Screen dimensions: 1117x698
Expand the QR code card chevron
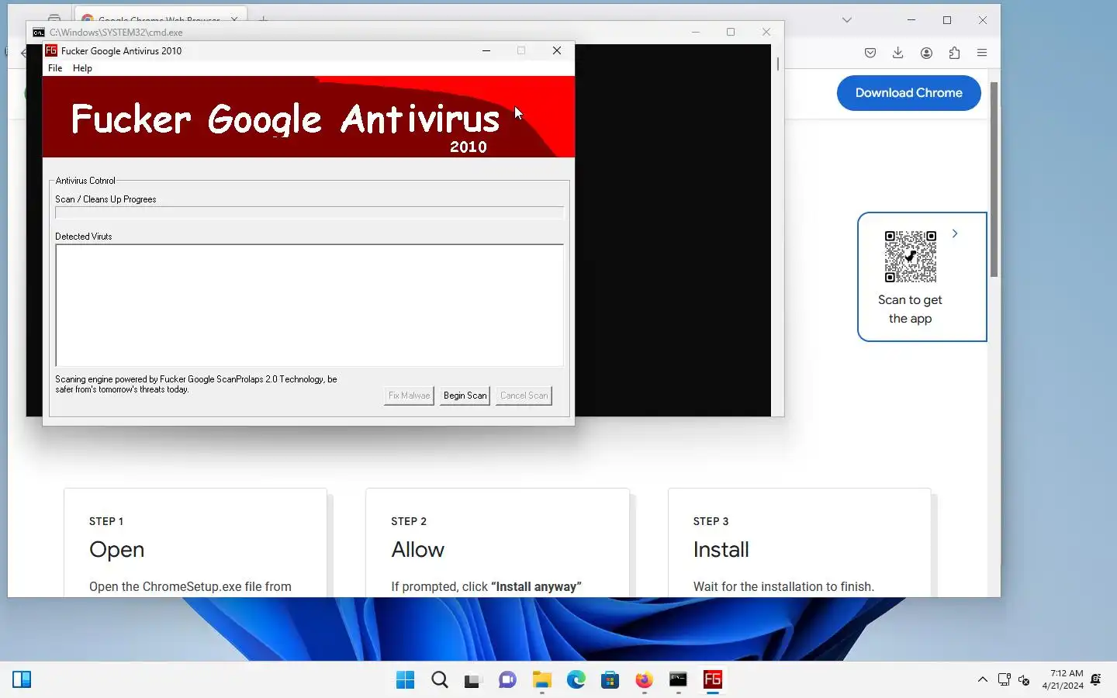(955, 233)
